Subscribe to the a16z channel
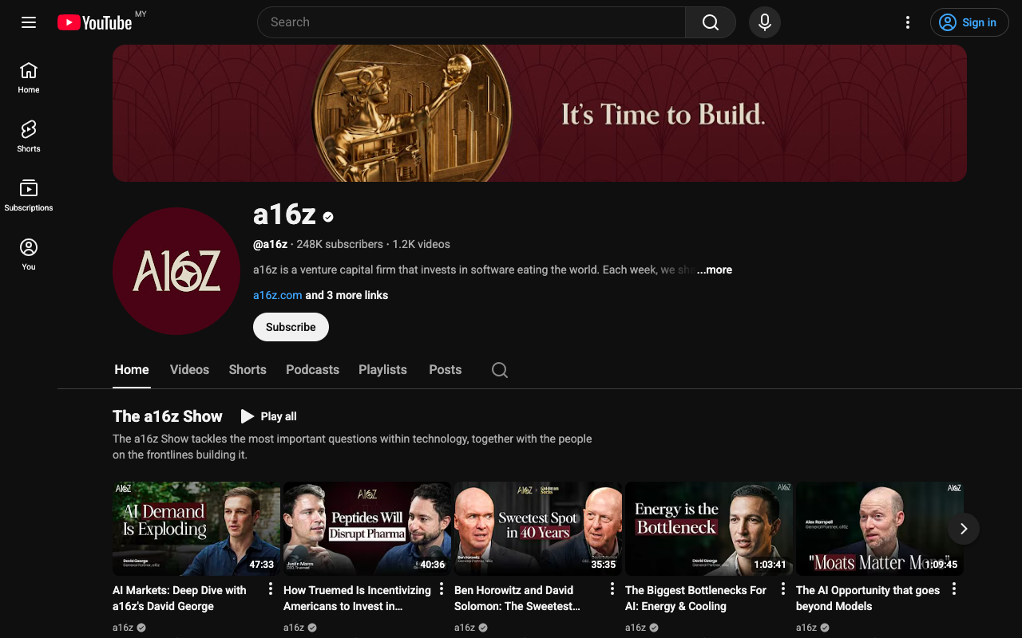The image size is (1022, 638). [x=291, y=327]
